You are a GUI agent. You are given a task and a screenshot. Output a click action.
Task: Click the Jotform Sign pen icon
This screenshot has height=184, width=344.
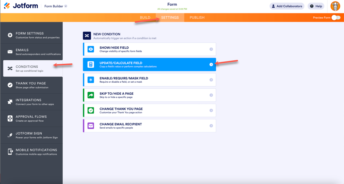[x=10, y=135]
